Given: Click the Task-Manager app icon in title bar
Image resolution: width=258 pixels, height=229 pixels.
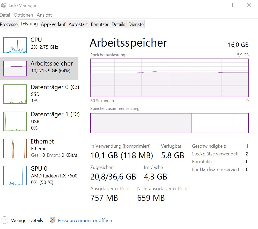Looking at the screenshot, I should tap(4, 5).
